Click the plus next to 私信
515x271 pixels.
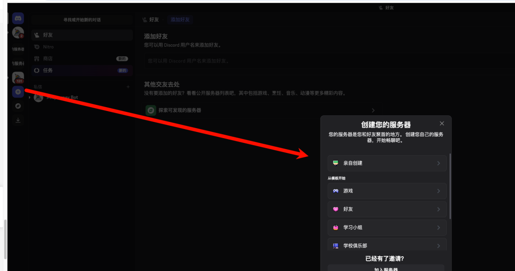click(128, 87)
